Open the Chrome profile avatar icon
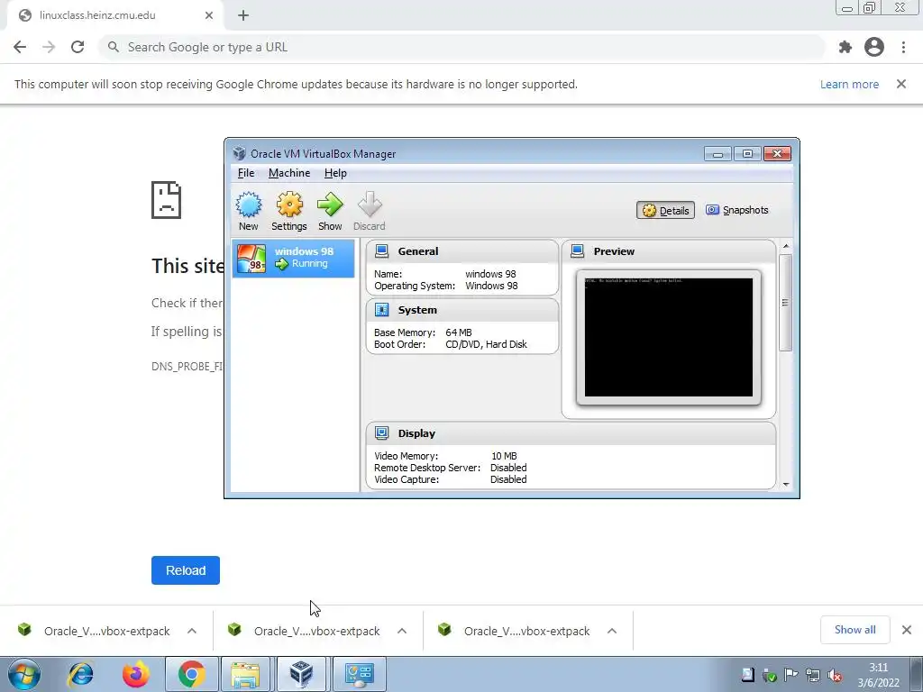This screenshot has height=692, width=923. [x=874, y=47]
